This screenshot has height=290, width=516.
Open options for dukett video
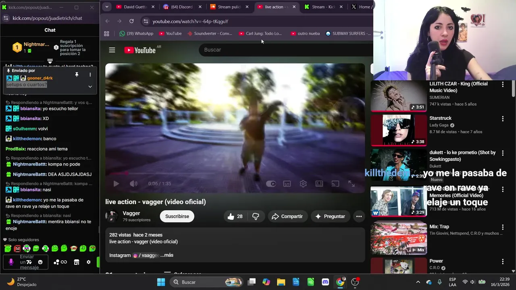coord(503,153)
